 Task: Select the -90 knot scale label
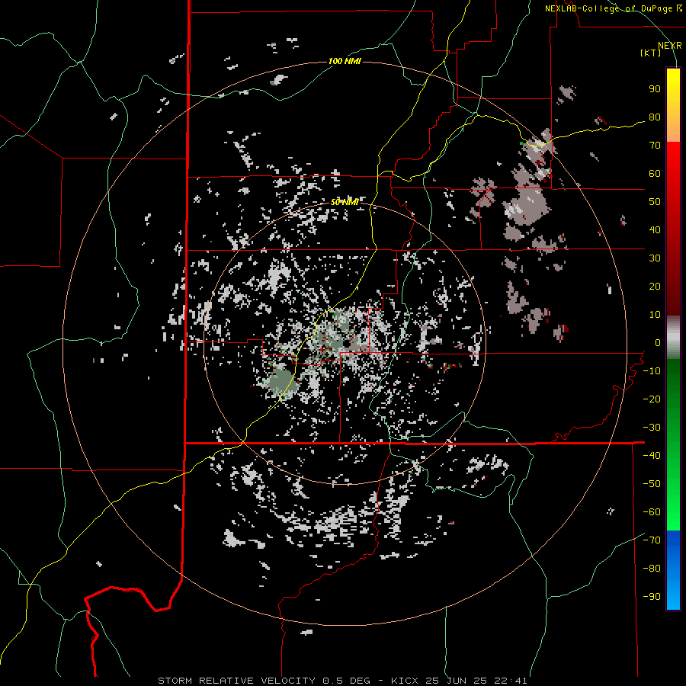pos(652,597)
